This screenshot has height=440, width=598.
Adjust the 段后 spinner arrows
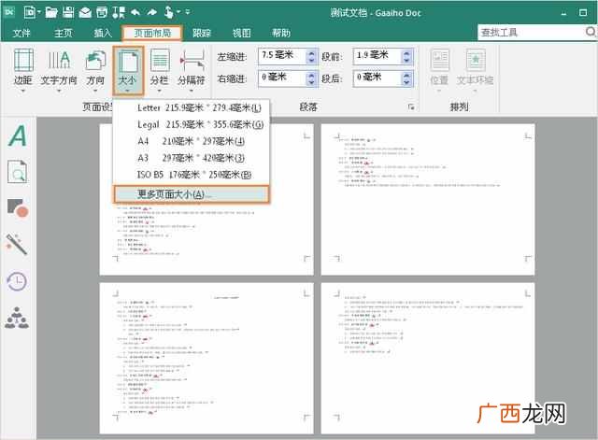407,78
